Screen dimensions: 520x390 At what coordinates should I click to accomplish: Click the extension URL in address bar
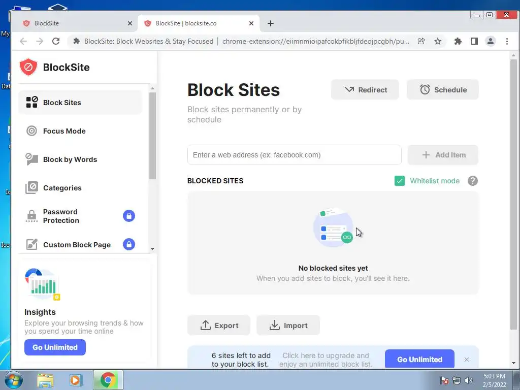coord(316,41)
